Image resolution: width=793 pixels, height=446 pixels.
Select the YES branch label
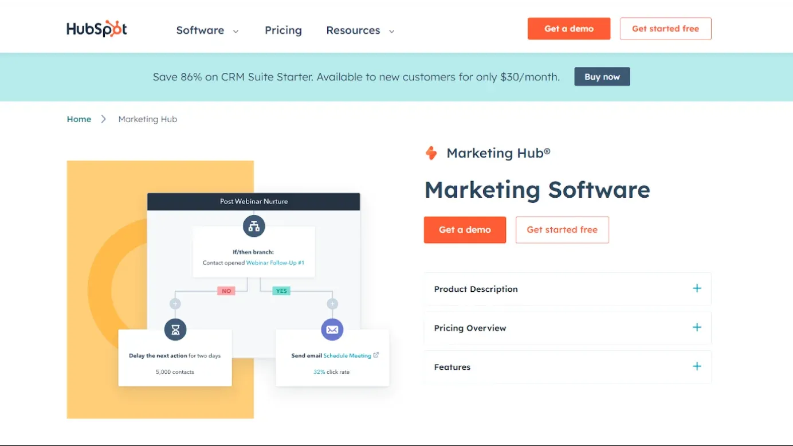[x=281, y=291]
